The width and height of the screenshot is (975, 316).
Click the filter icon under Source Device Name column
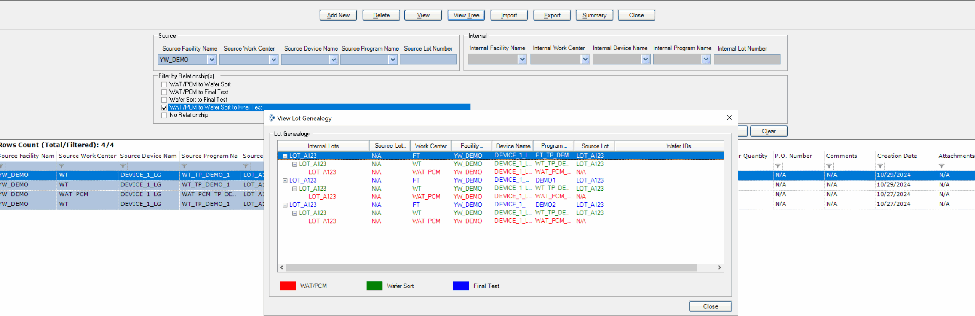click(x=123, y=166)
